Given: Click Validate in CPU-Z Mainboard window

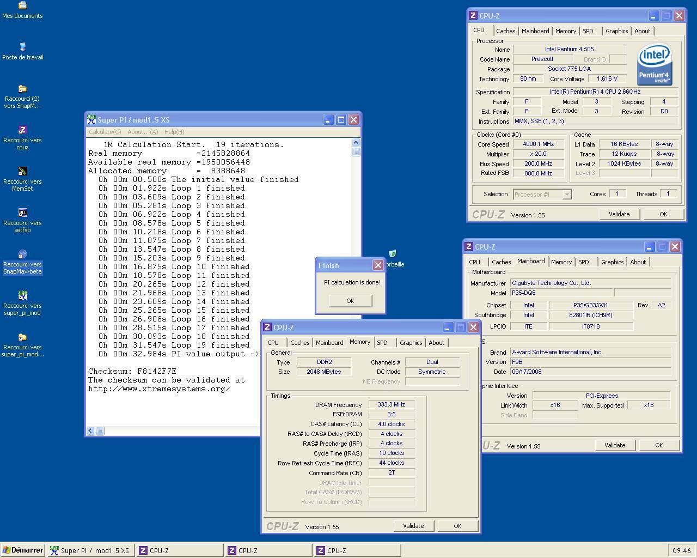Looking at the screenshot, I should 615,445.
